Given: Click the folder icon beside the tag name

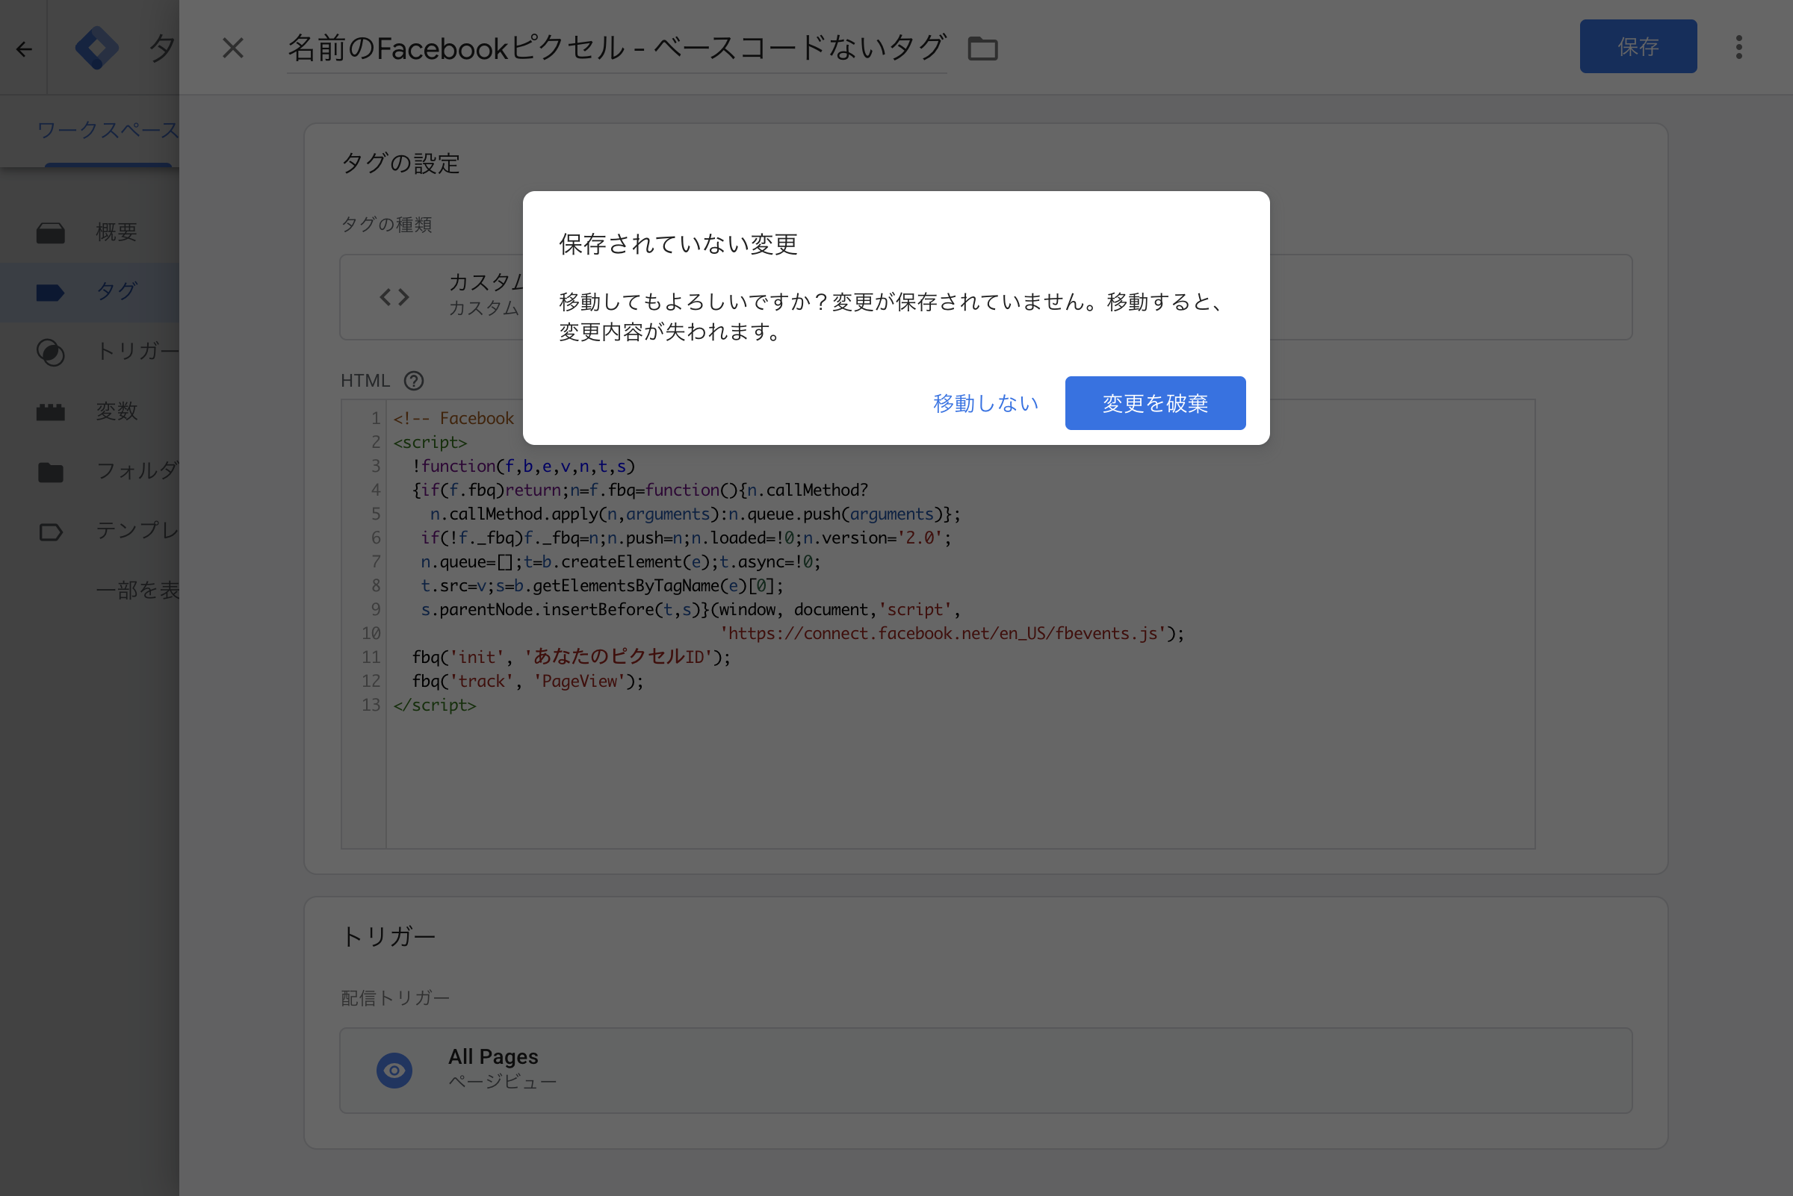Looking at the screenshot, I should (x=982, y=49).
